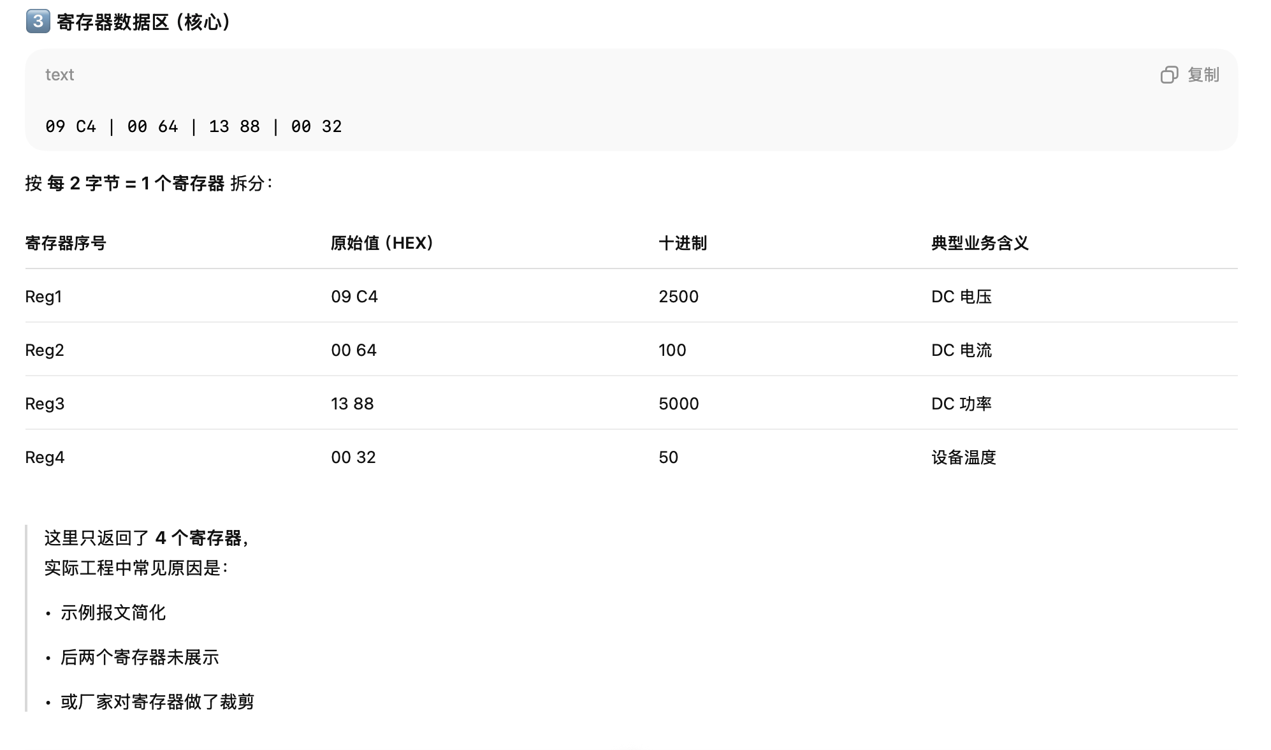This screenshot has width=1271, height=750.
Task: Click the text language label
Action: pos(59,75)
